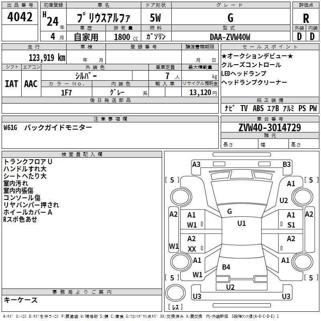Select door shape value 5W

(x=155, y=18)
